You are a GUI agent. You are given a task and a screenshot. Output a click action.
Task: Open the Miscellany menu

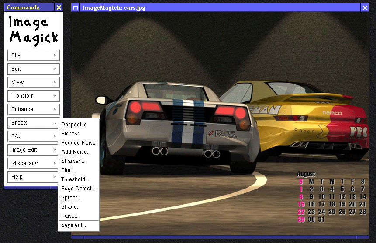click(33, 163)
